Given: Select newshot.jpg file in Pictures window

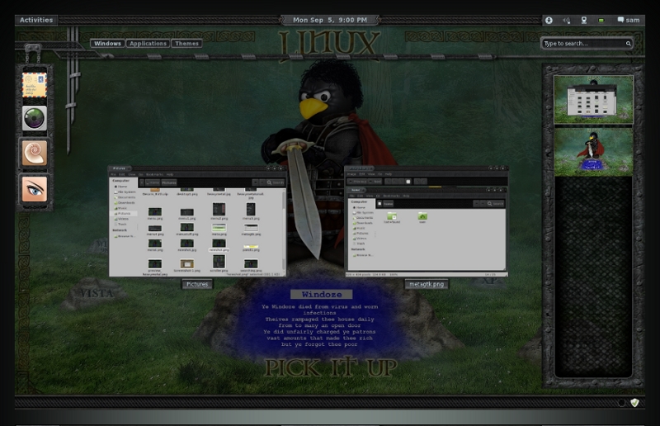Looking at the screenshot, I should pos(187,245).
